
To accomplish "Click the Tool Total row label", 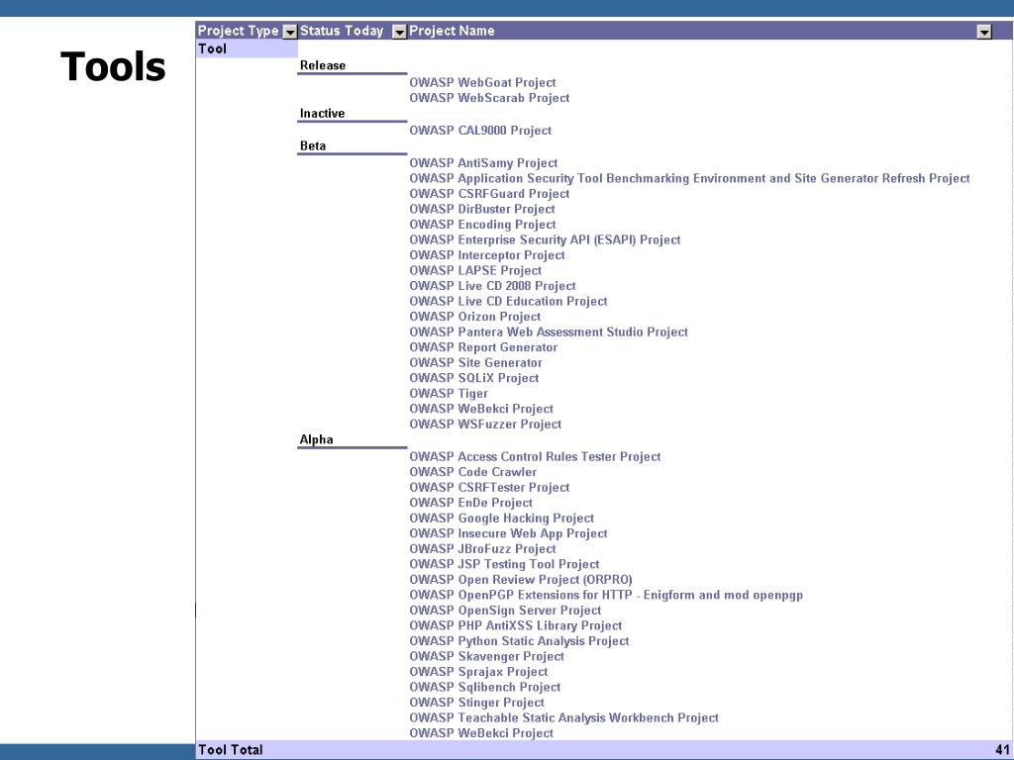I will (x=230, y=750).
